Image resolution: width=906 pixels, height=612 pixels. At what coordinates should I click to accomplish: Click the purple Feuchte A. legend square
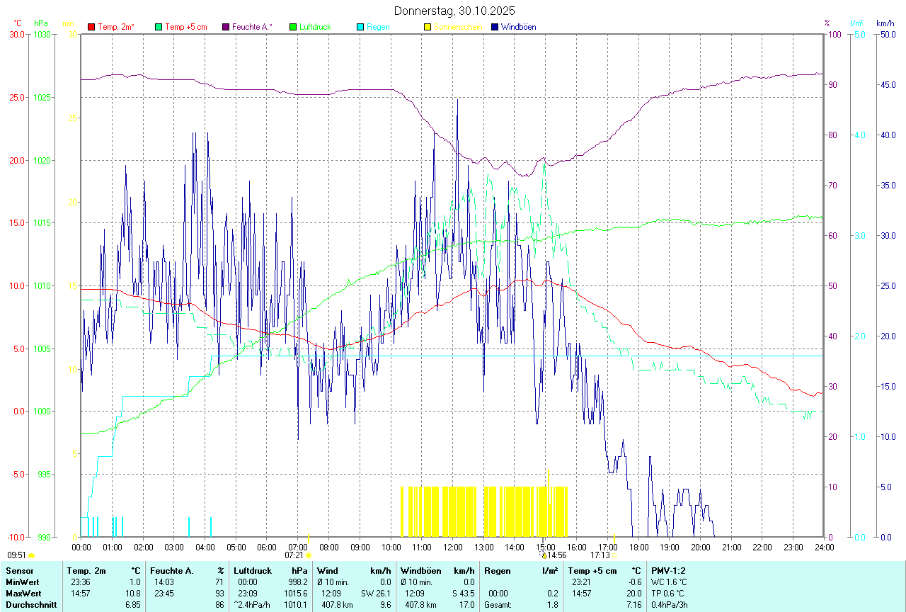coord(226,27)
